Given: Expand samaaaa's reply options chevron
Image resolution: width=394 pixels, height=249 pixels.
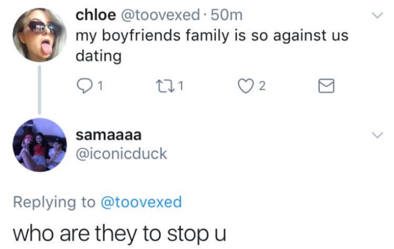Looking at the screenshot, I should point(378,135).
